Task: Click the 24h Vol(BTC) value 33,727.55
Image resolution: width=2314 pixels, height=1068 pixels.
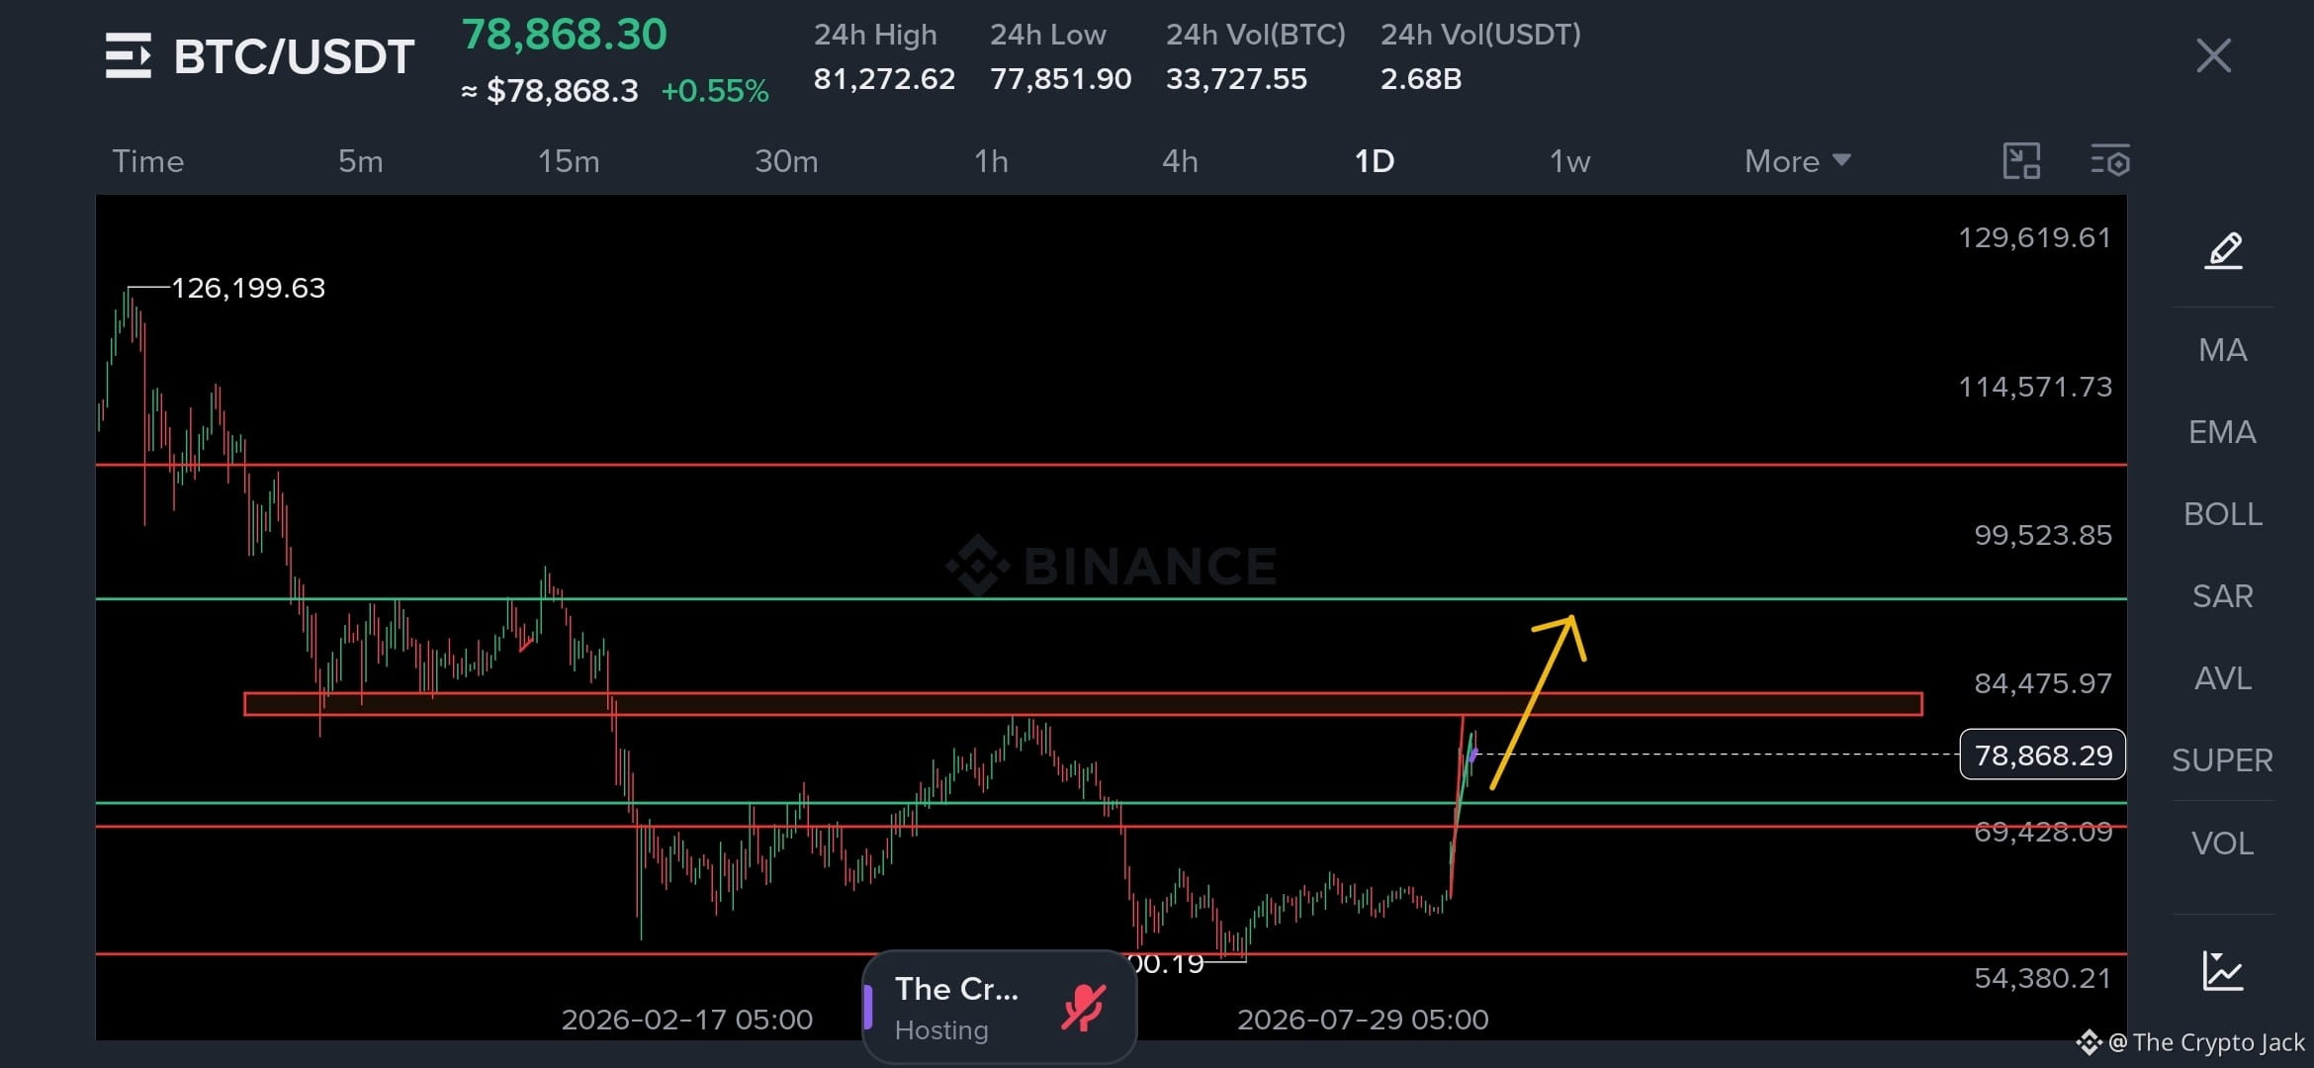Action: click(x=1236, y=79)
